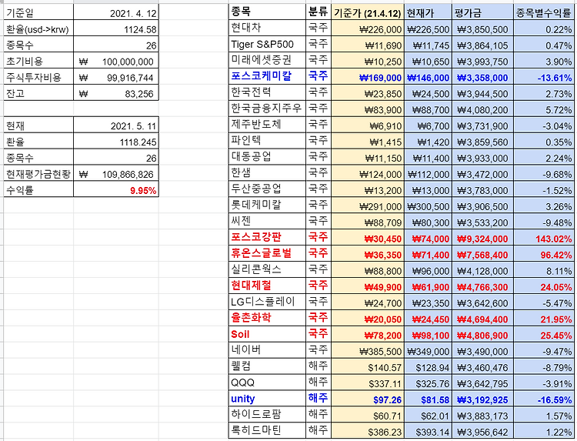Click the 한샘 stock name cell
Screen dimensions: 577x441
pos(267,173)
